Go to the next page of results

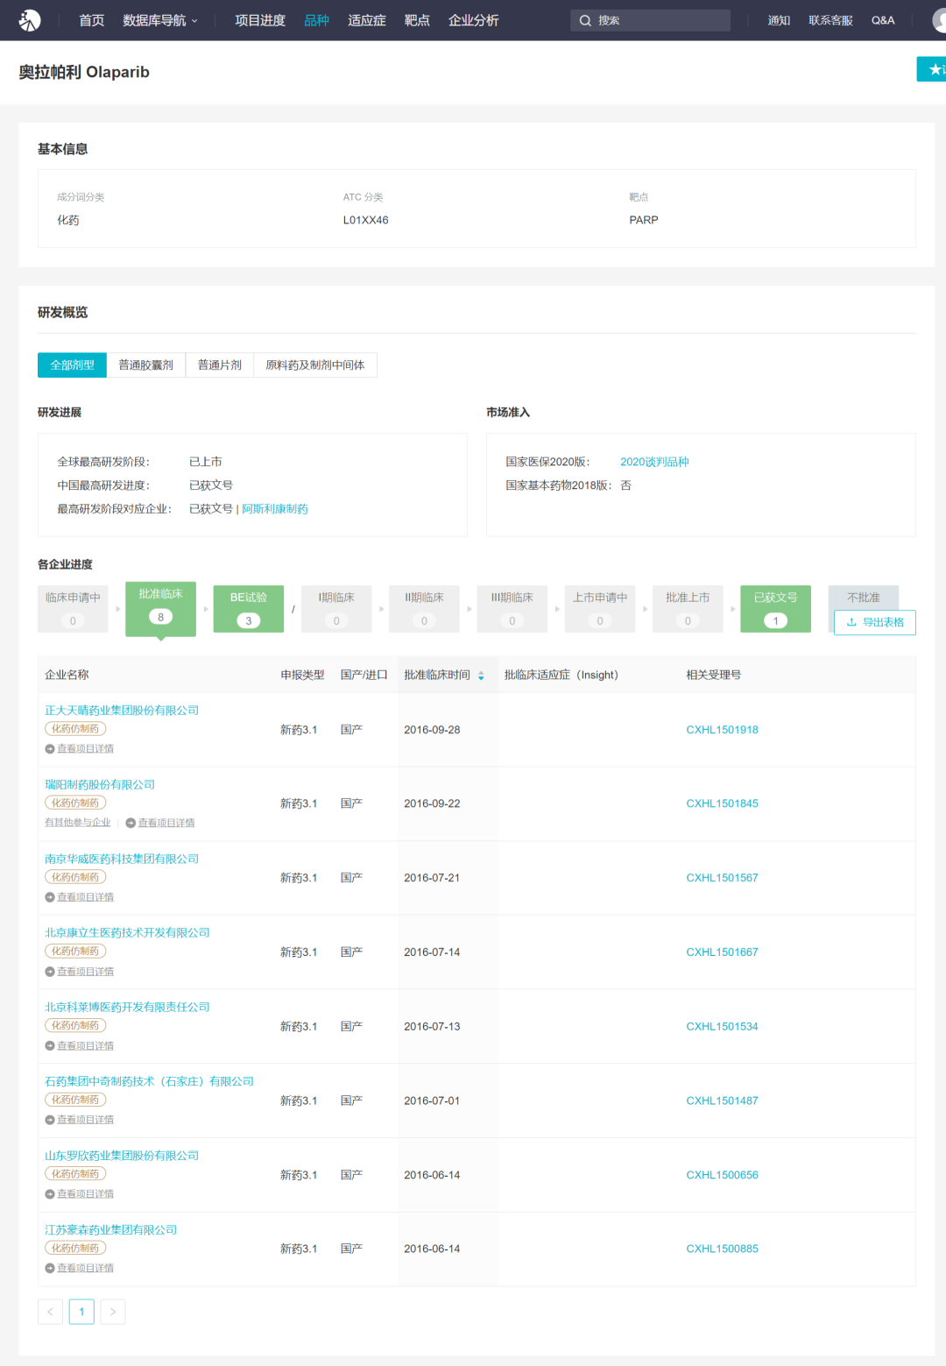(113, 1312)
